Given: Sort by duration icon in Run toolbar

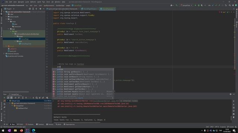Looking at the screenshot, I should click(19, 98).
